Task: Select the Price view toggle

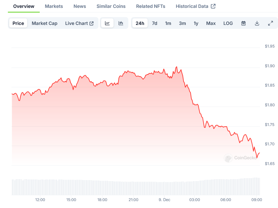Action: pos(18,23)
